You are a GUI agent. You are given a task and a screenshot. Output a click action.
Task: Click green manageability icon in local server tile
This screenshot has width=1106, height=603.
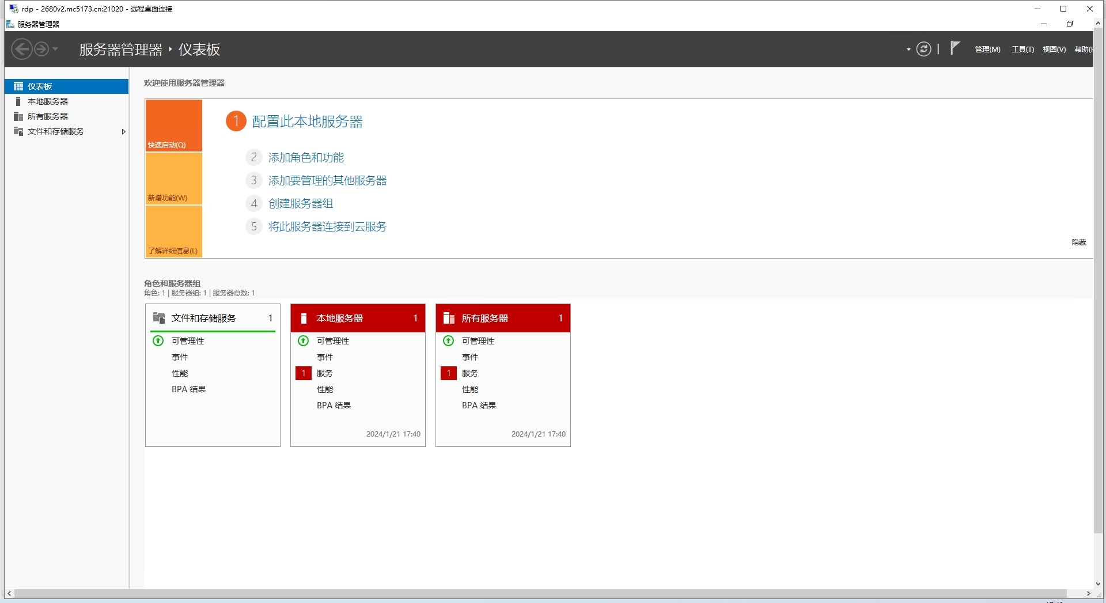(304, 341)
